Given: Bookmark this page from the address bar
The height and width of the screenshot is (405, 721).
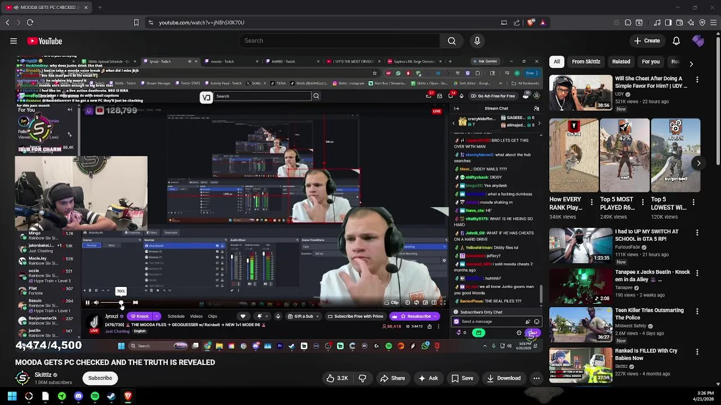Looking at the screenshot, I should 136,22.
